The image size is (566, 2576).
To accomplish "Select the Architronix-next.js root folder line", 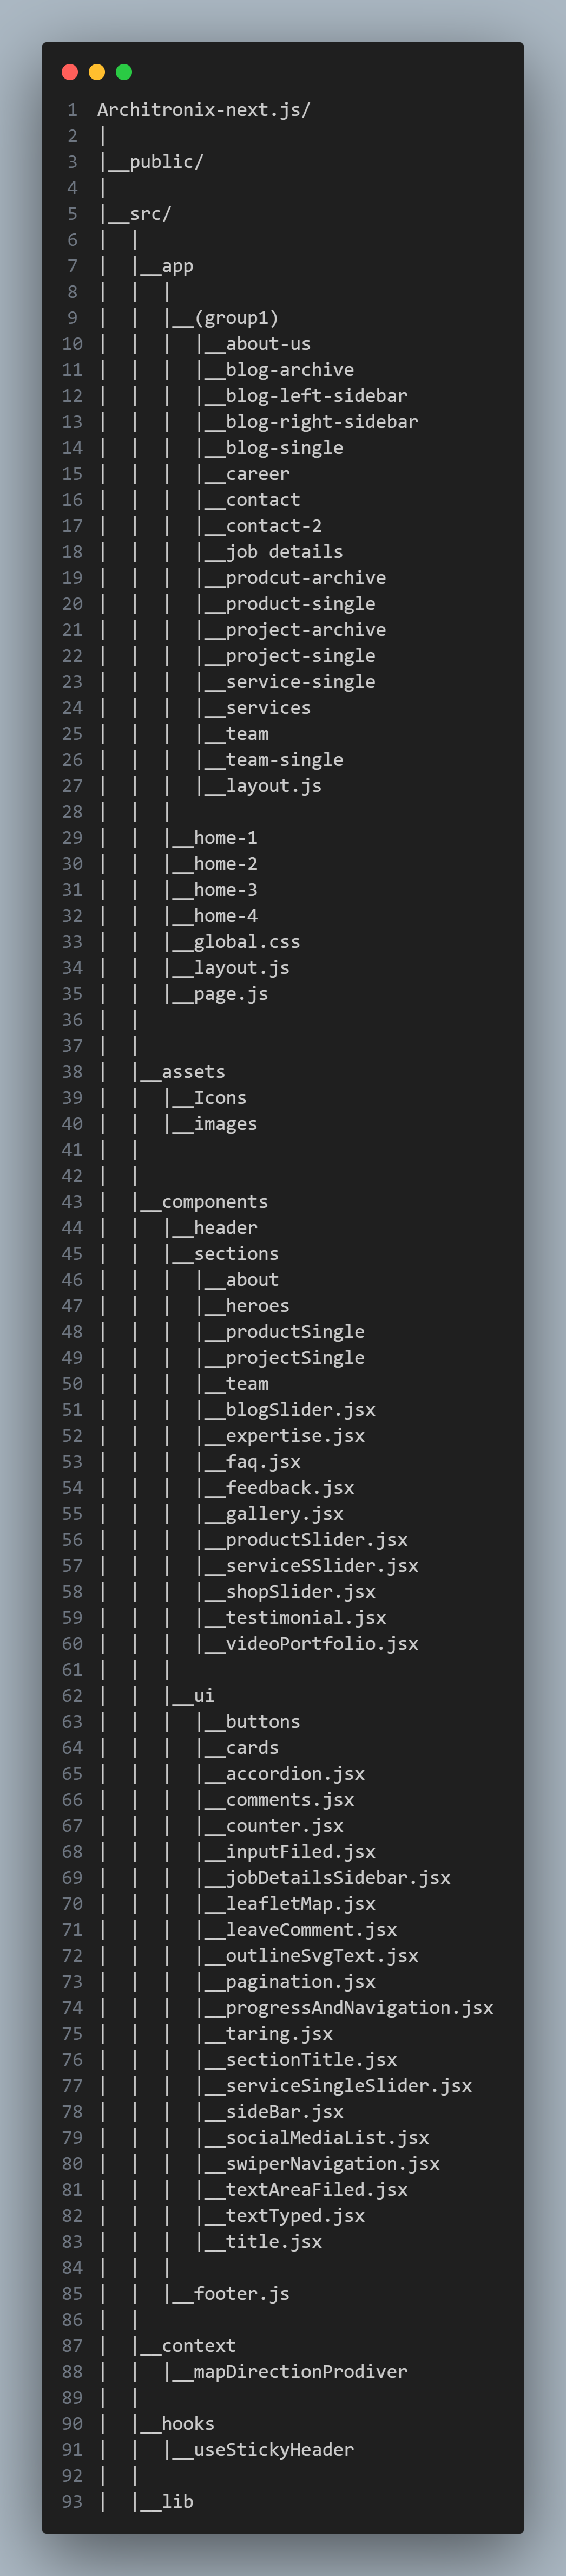I will coord(203,110).
